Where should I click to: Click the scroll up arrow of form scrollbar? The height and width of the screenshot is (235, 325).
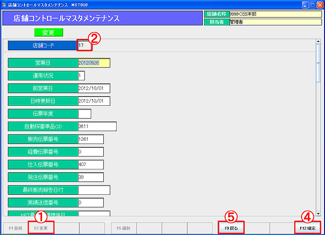click(318, 42)
